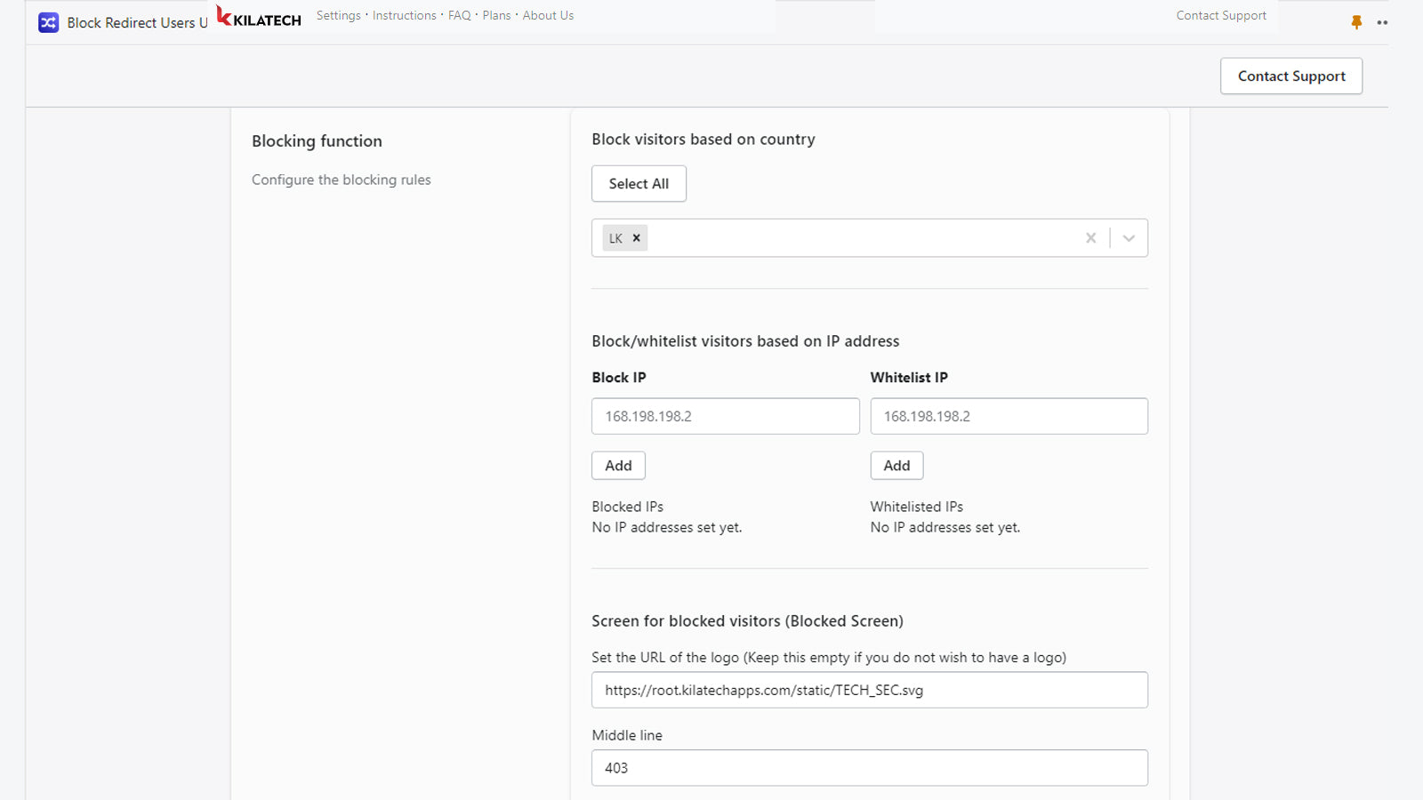
Task: Click the Contact Support link in the top navigation
Action: (x=1220, y=16)
